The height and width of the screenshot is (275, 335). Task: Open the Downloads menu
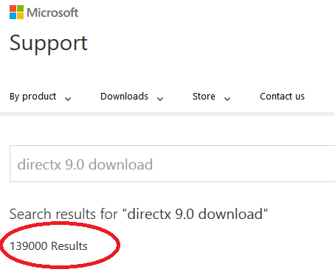point(124,97)
